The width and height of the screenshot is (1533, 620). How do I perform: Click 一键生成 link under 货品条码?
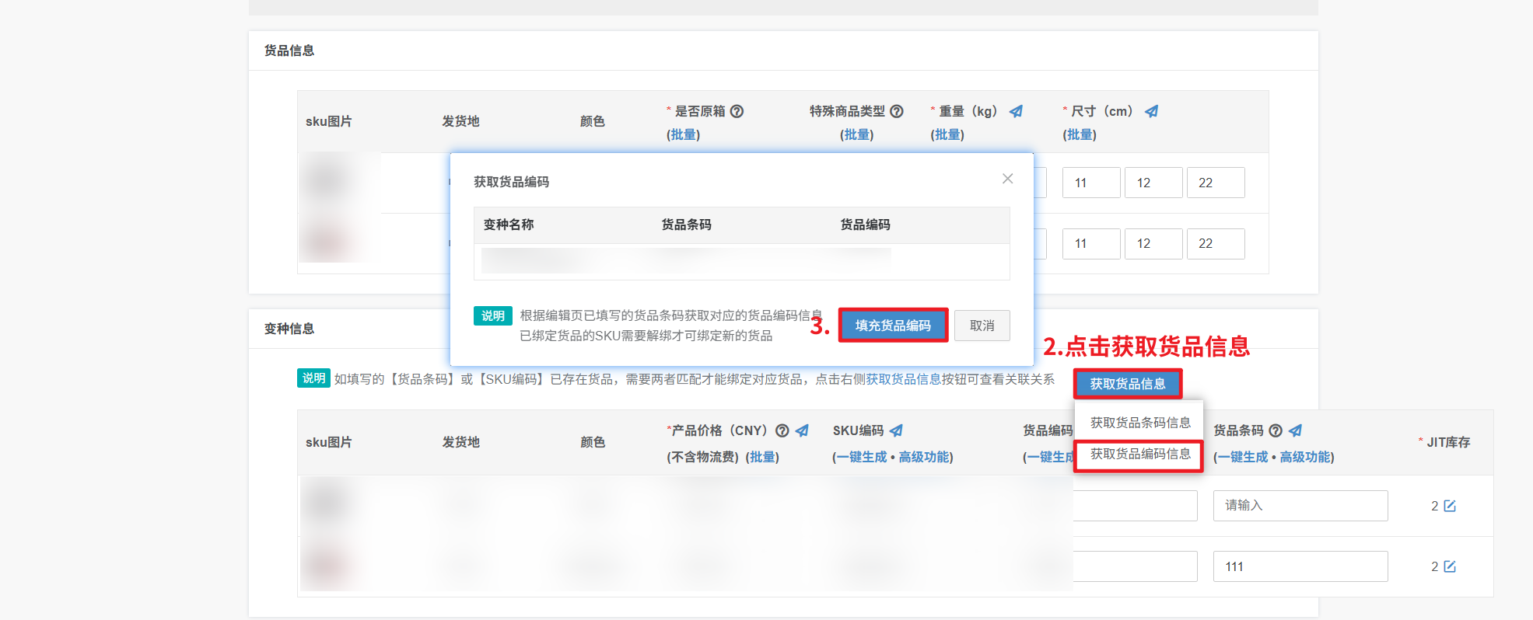click(x=1244, y=457)
